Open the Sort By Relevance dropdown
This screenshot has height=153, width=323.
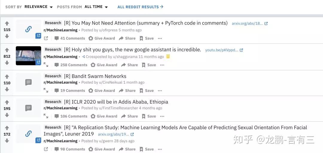coord(39,7)
